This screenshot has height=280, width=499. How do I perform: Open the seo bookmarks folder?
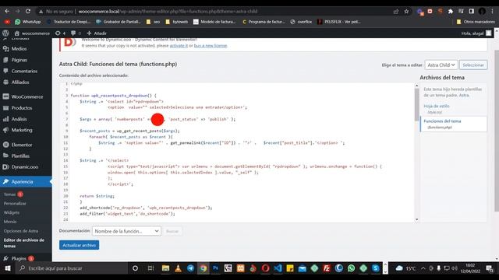coord(153,22)
